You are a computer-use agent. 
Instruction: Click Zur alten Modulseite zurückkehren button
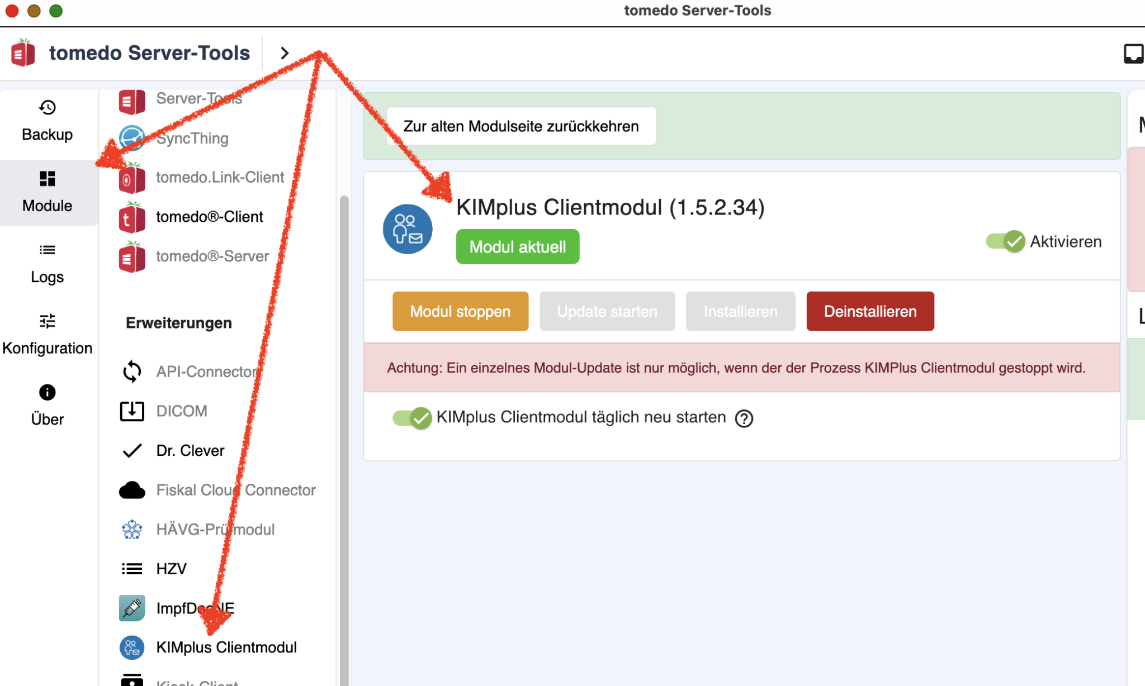point(521,126)
